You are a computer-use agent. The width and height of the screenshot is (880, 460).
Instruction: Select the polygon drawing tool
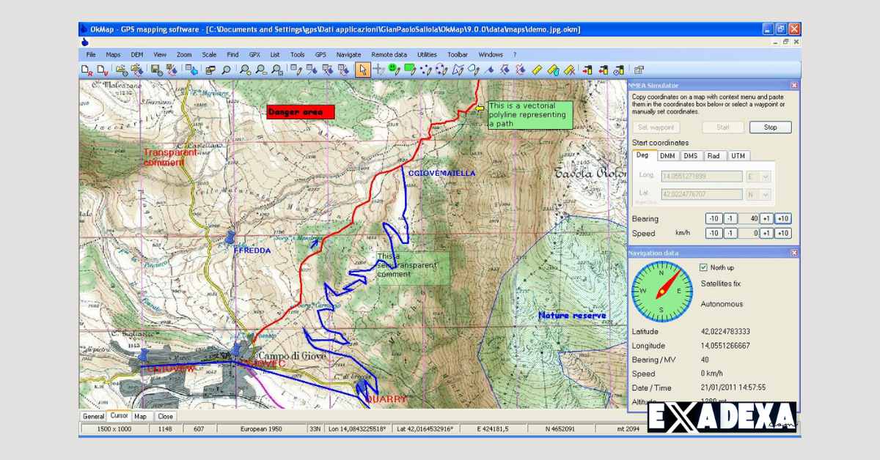click(x=473, y=70)
